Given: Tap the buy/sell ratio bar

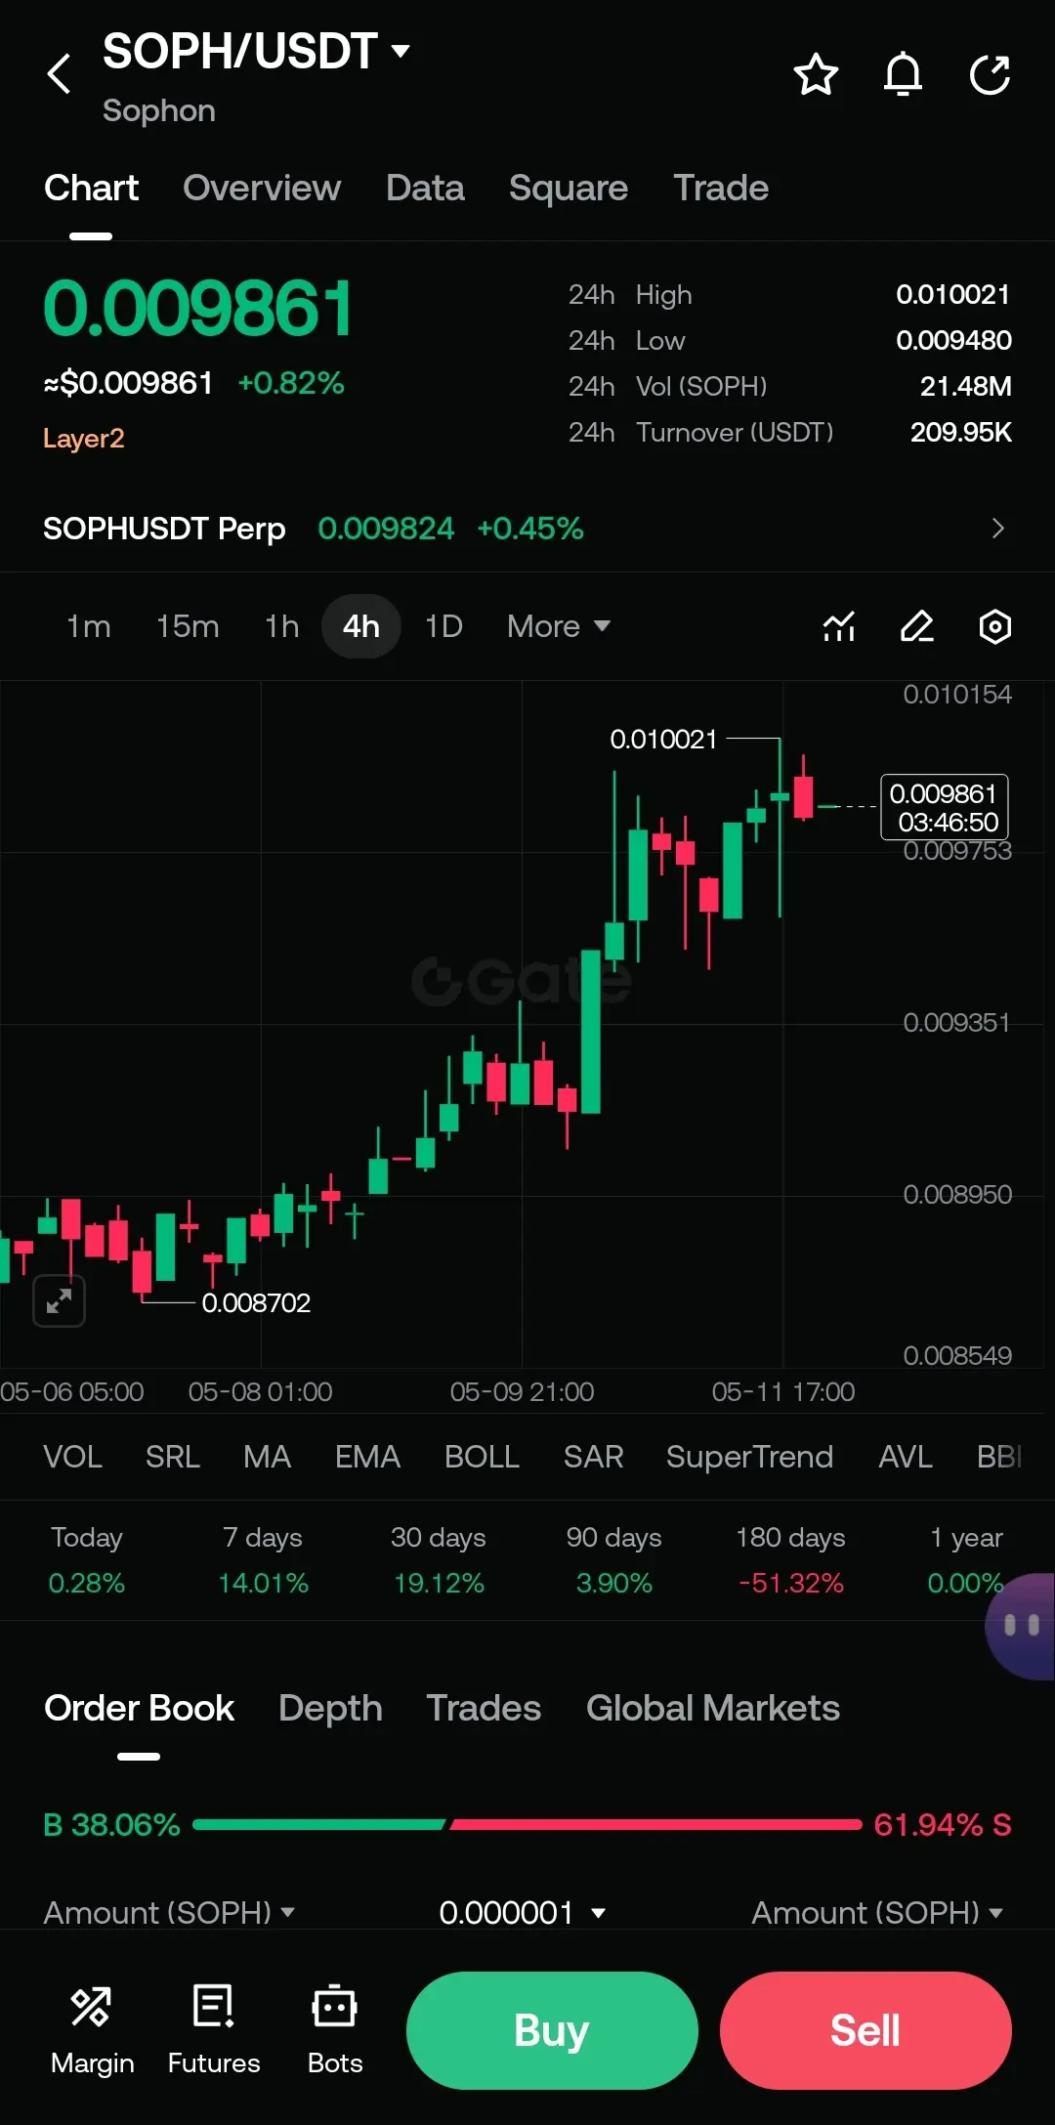Looking at the screenshot, I should (527, 1824).
